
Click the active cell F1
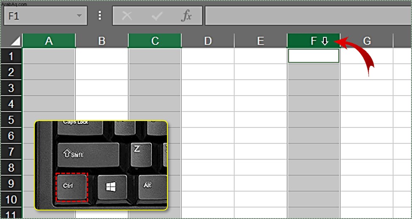click(x=314, y=56)
